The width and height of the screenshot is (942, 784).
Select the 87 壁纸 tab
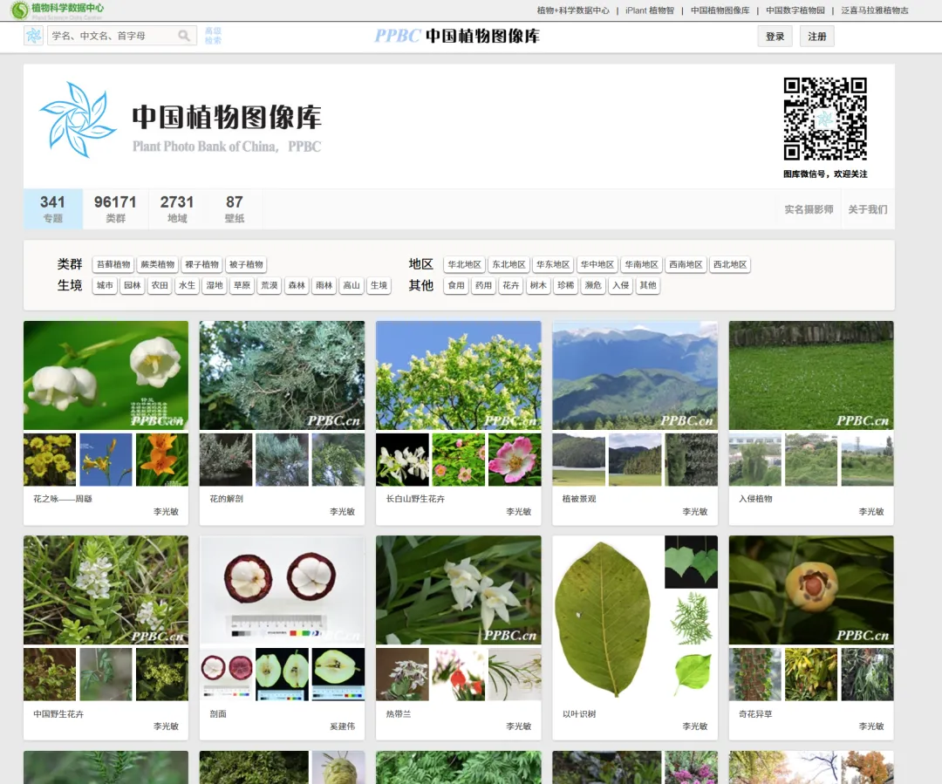coord(235,209)
